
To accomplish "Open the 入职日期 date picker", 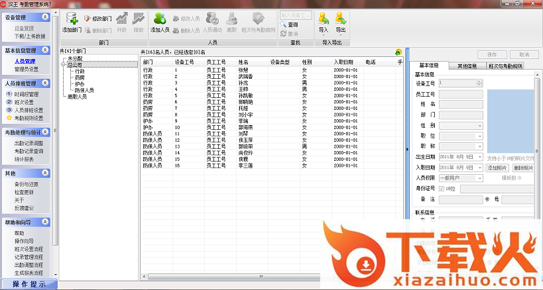I will click(479, 168).
